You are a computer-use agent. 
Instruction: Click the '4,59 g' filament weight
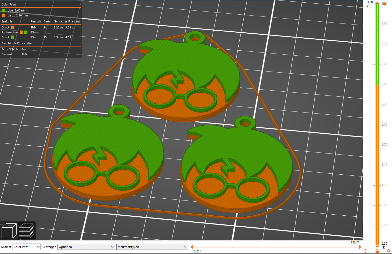pos(70,37)
